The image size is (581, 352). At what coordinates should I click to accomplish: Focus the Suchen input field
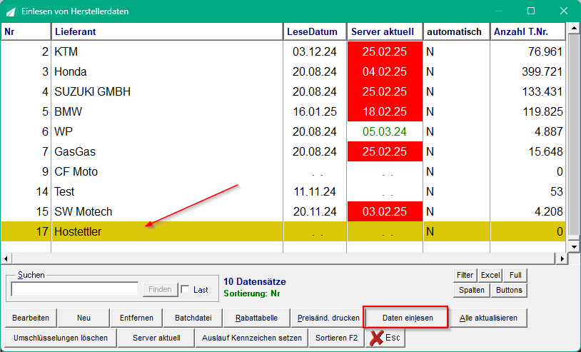tap(75, 289)
